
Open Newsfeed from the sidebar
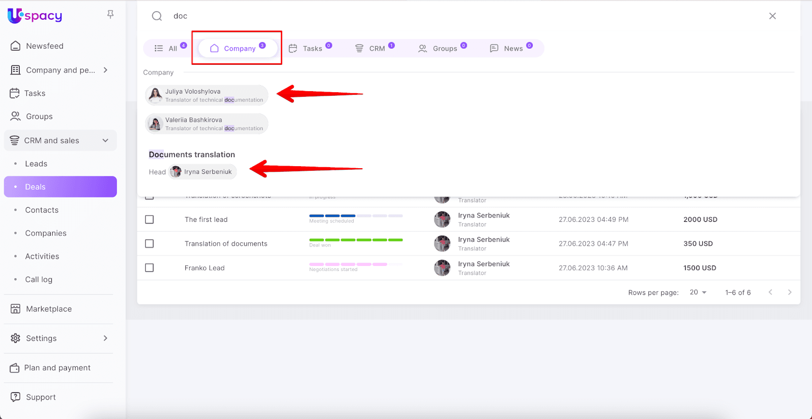45,46
